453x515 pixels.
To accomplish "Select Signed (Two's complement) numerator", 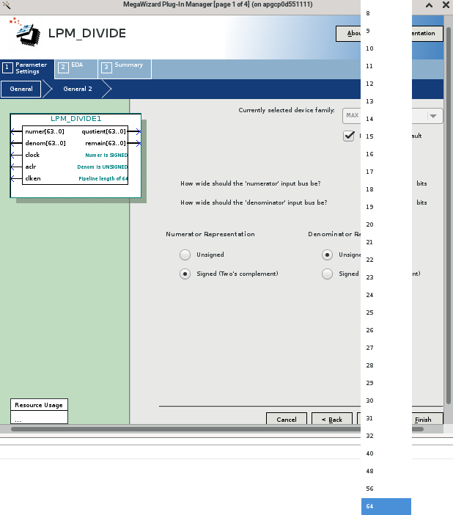I will coord(185,274).
